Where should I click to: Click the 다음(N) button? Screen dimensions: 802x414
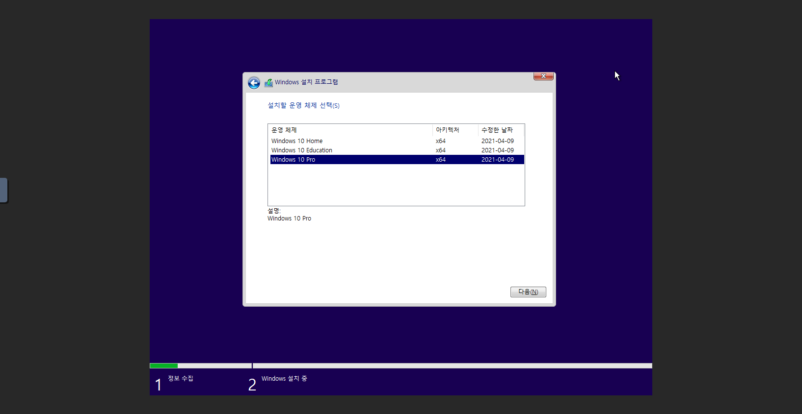pyautogui.click(x=528, y=292)
